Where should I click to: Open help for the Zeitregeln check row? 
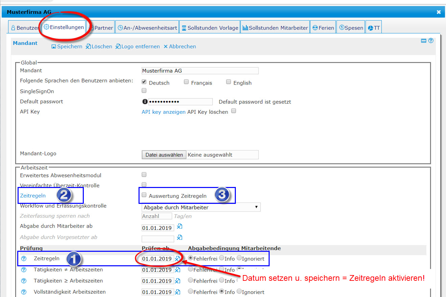click(24, 259)
